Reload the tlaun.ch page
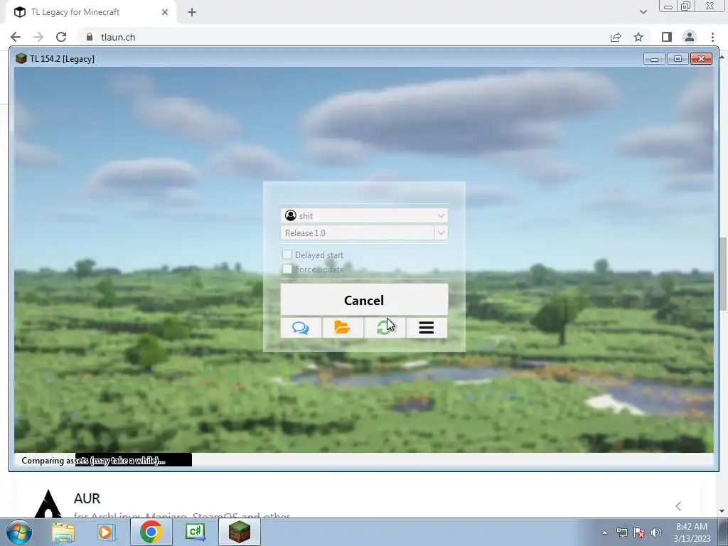This screenshot has height=546, width=728. [61, 37]
